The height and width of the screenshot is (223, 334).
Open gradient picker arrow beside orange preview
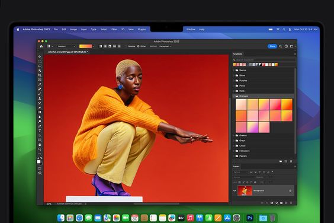pyautogui.click(x=94, y=46)
